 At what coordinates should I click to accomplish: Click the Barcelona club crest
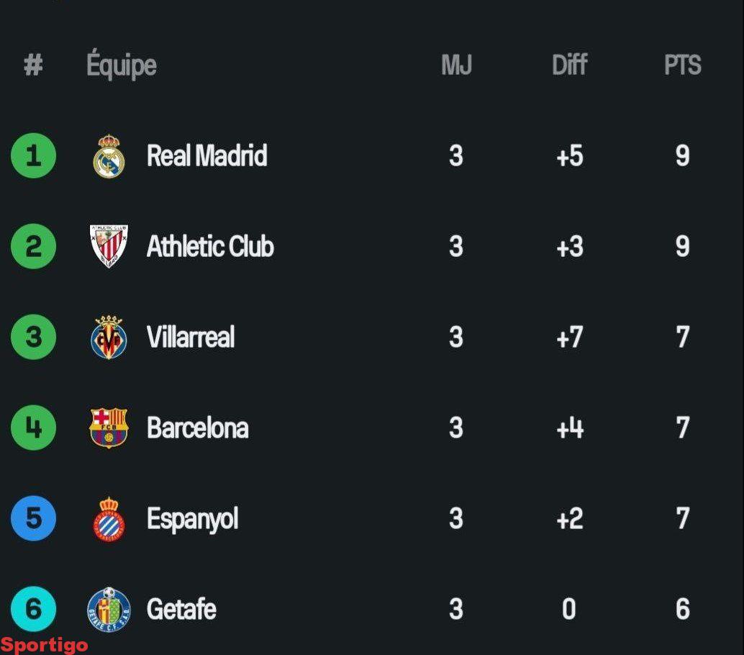[x=109, y=428]
